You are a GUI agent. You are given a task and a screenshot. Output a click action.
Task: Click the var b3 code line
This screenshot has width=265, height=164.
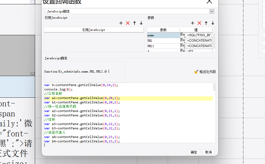[82, 129]
